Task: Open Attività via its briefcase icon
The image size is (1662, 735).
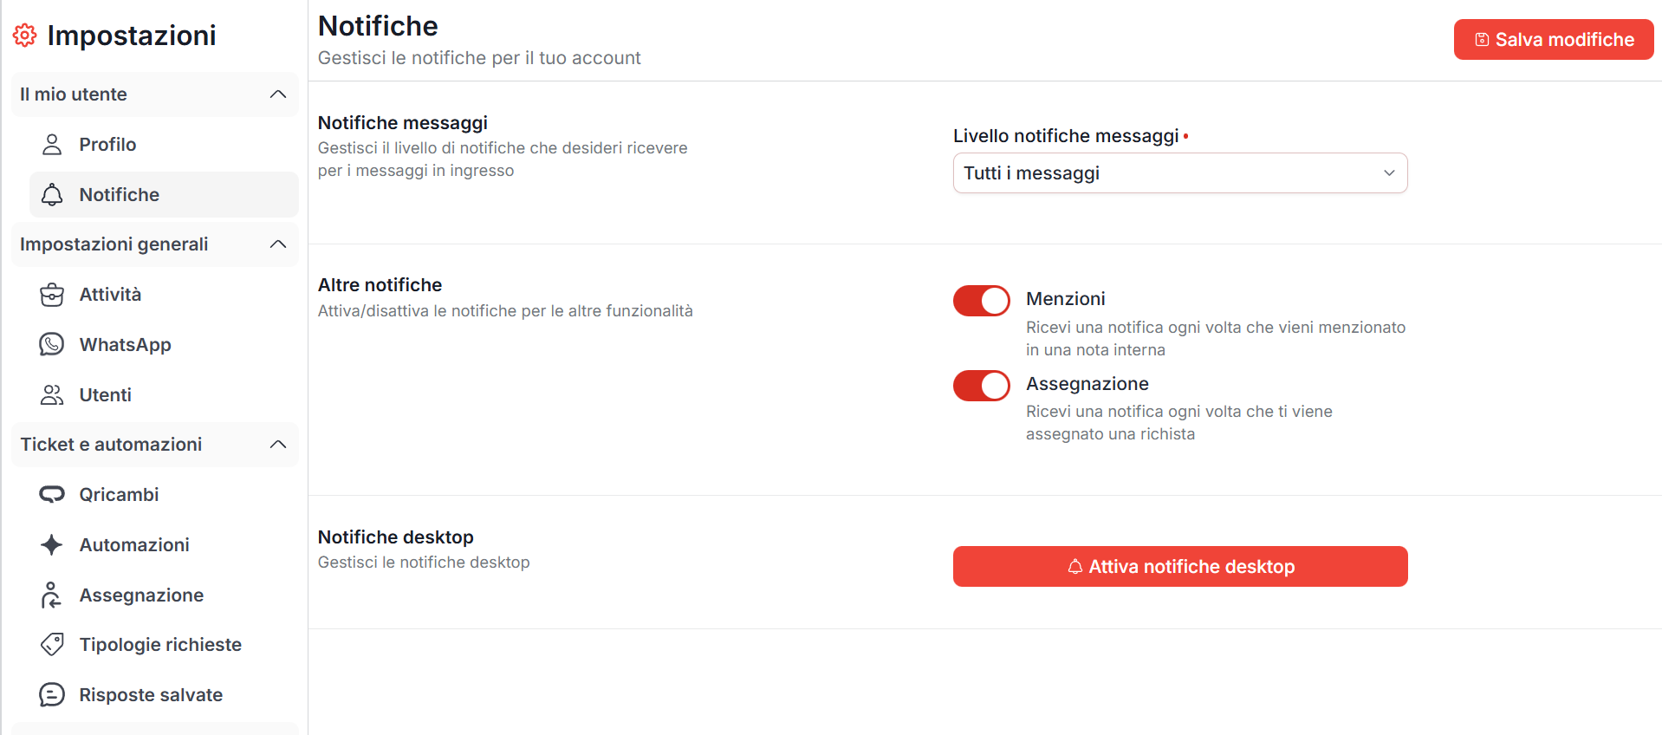Action: 52,295
